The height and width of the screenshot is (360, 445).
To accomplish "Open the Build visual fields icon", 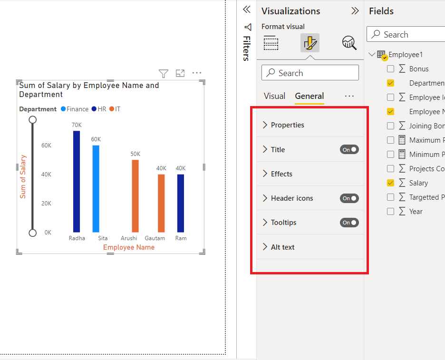I will pos(271,43).
